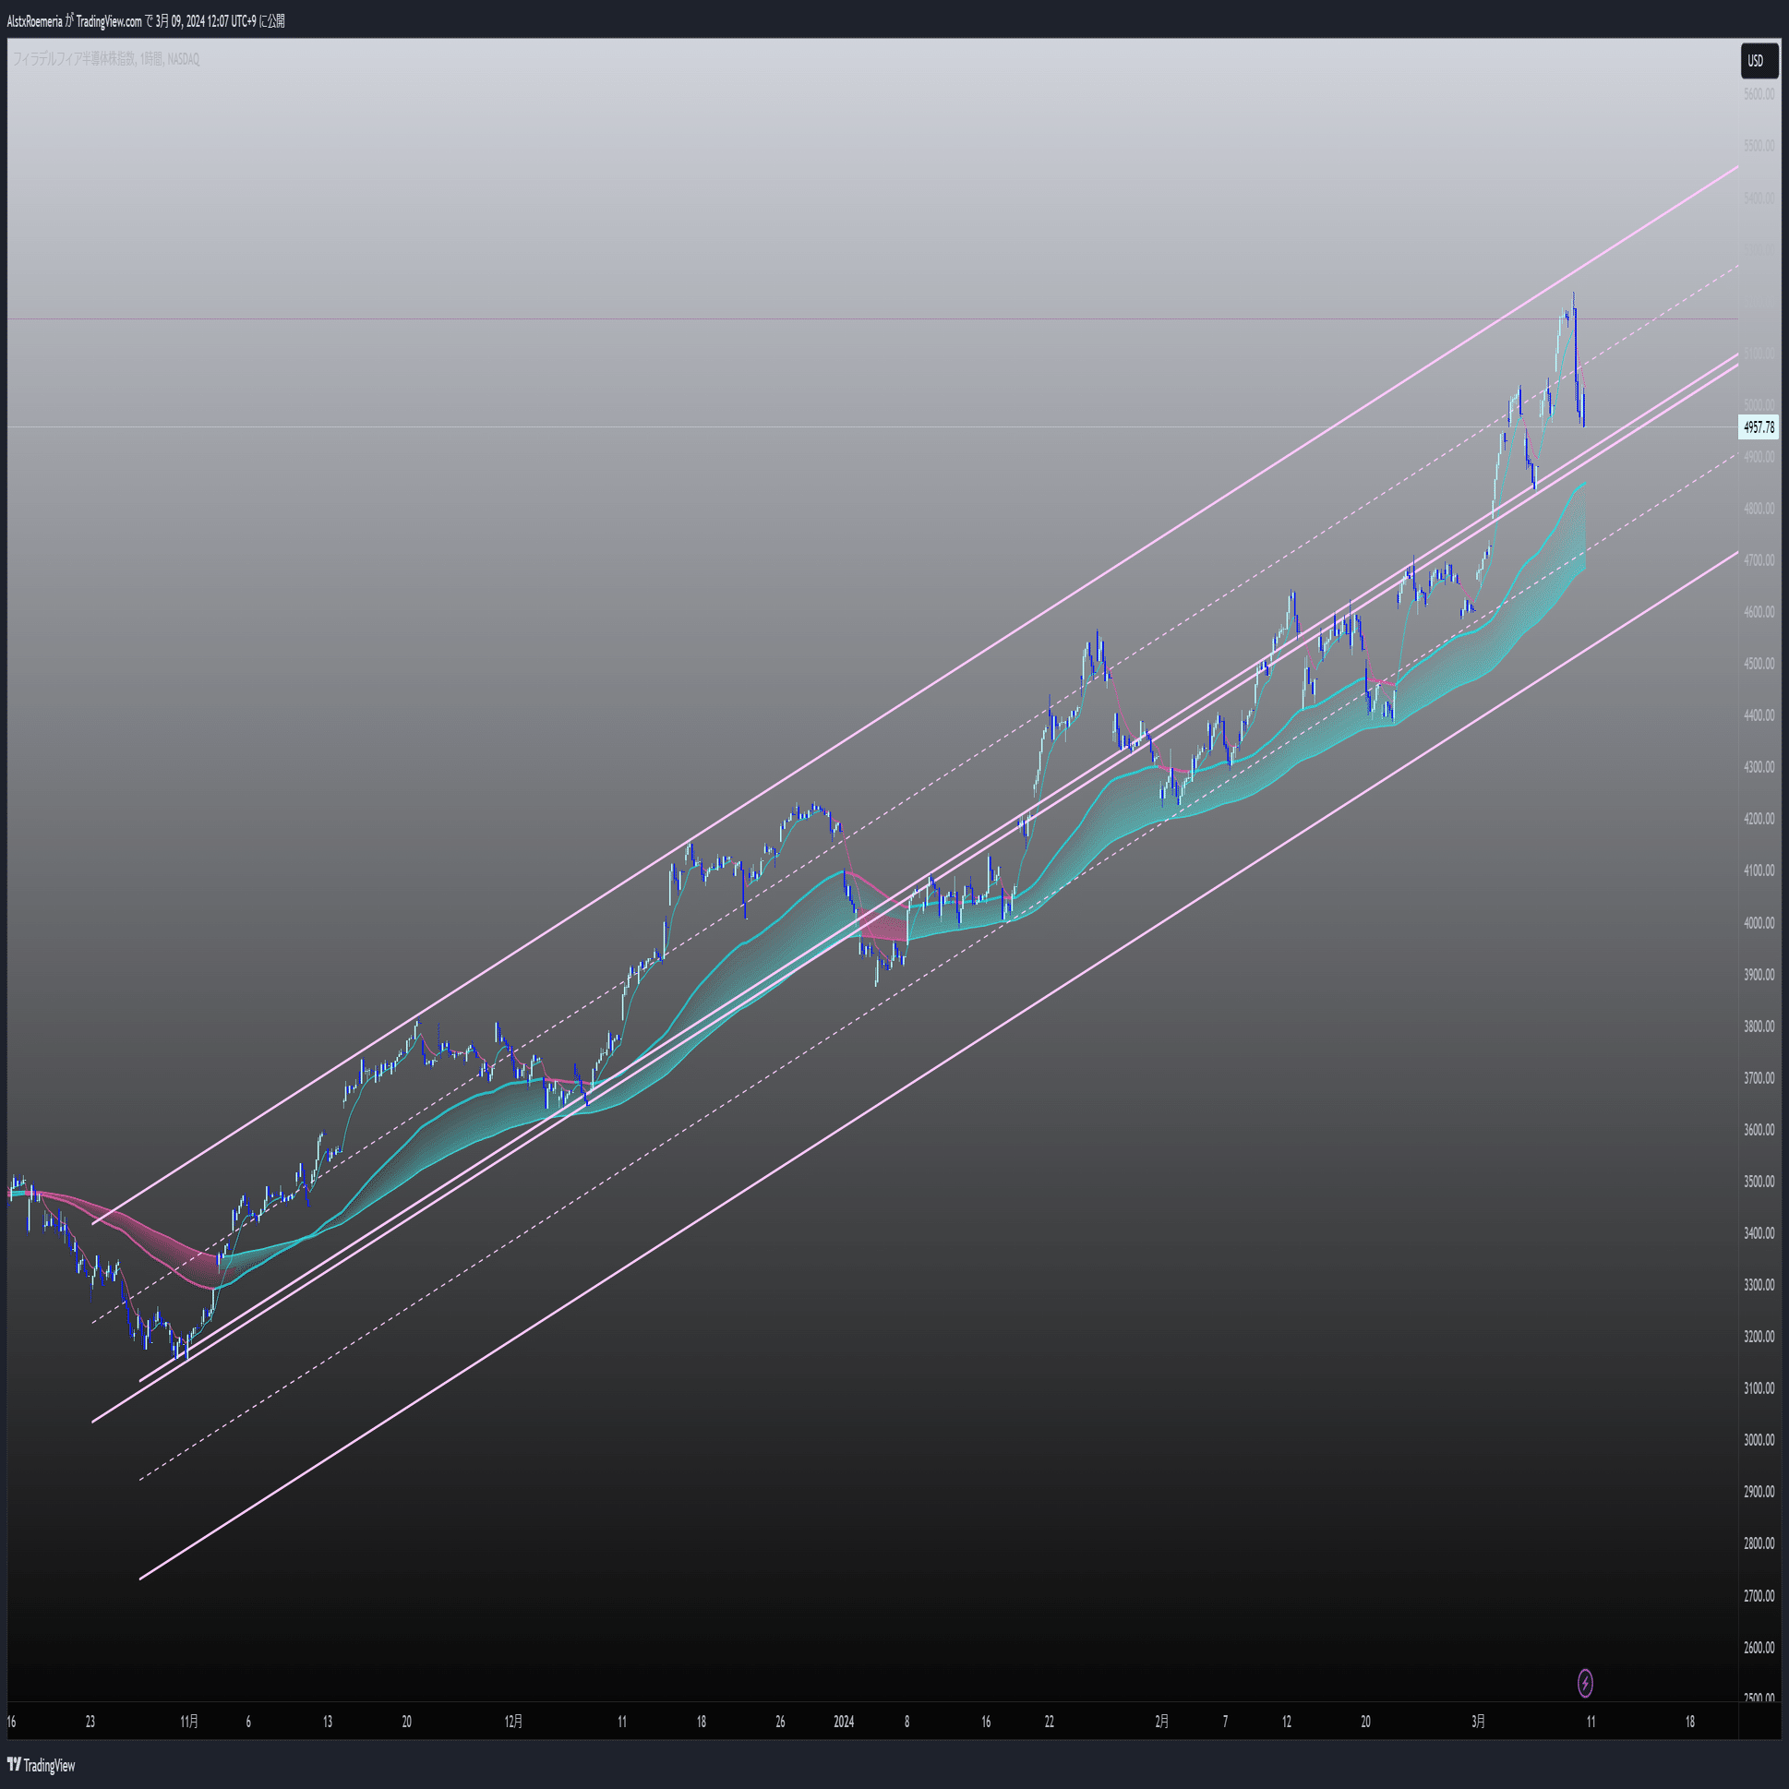The width and height of the screenshot is (1789, 1789).
Task: Click the 2月 date label on time axis
Action: pos(1161,1722)
